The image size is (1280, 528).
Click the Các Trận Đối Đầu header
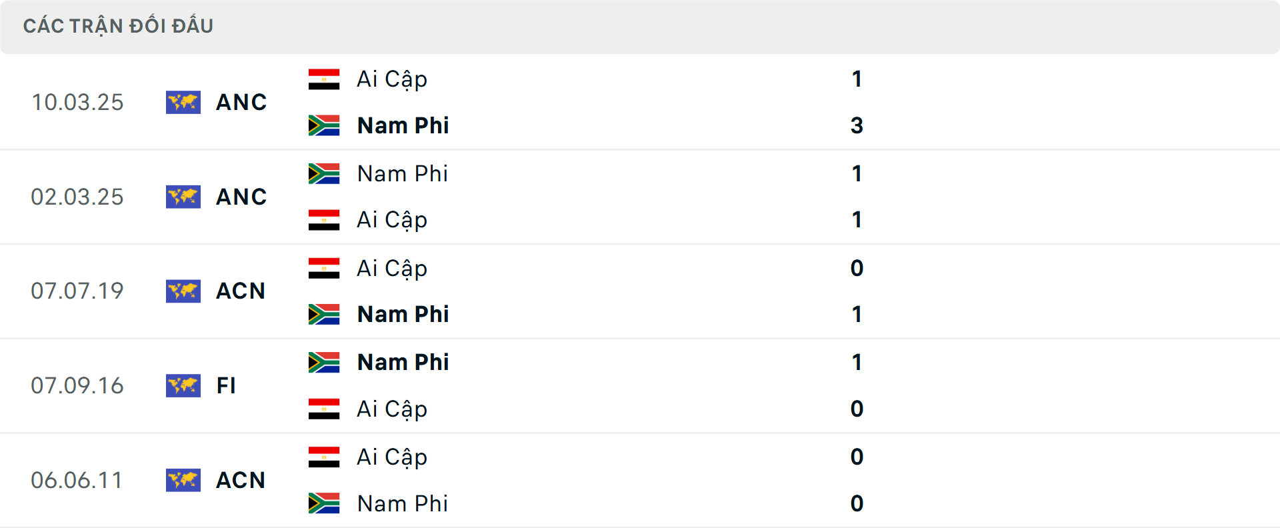pos(118,26)
